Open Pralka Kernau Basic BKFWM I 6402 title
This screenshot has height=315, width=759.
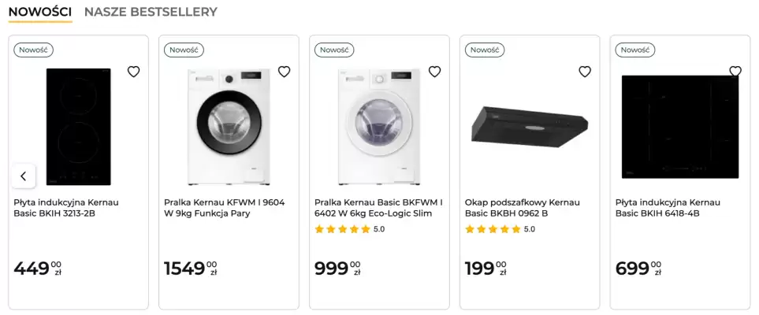tap(378, 208)
